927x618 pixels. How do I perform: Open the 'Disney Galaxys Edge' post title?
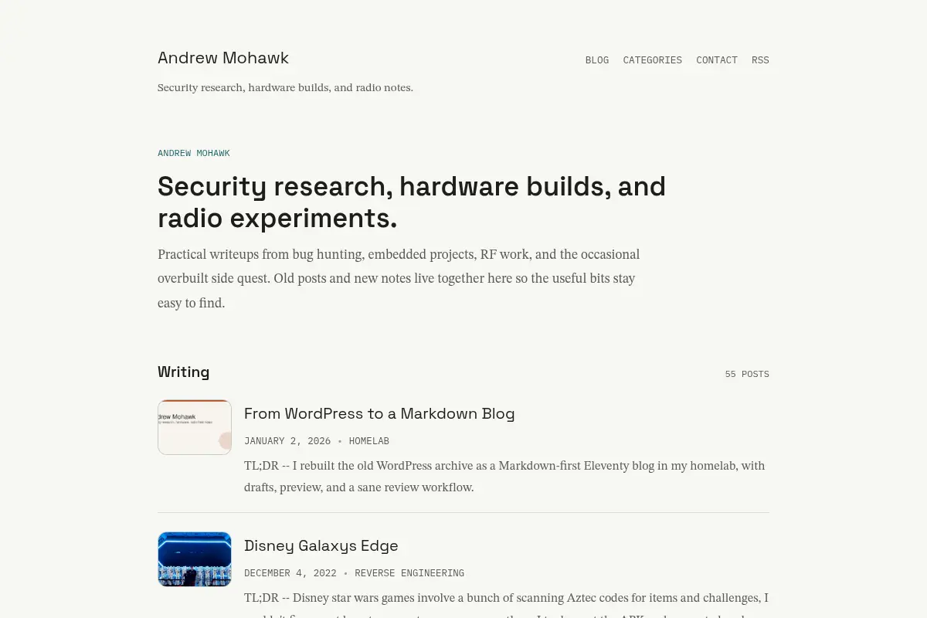[321, 545]
